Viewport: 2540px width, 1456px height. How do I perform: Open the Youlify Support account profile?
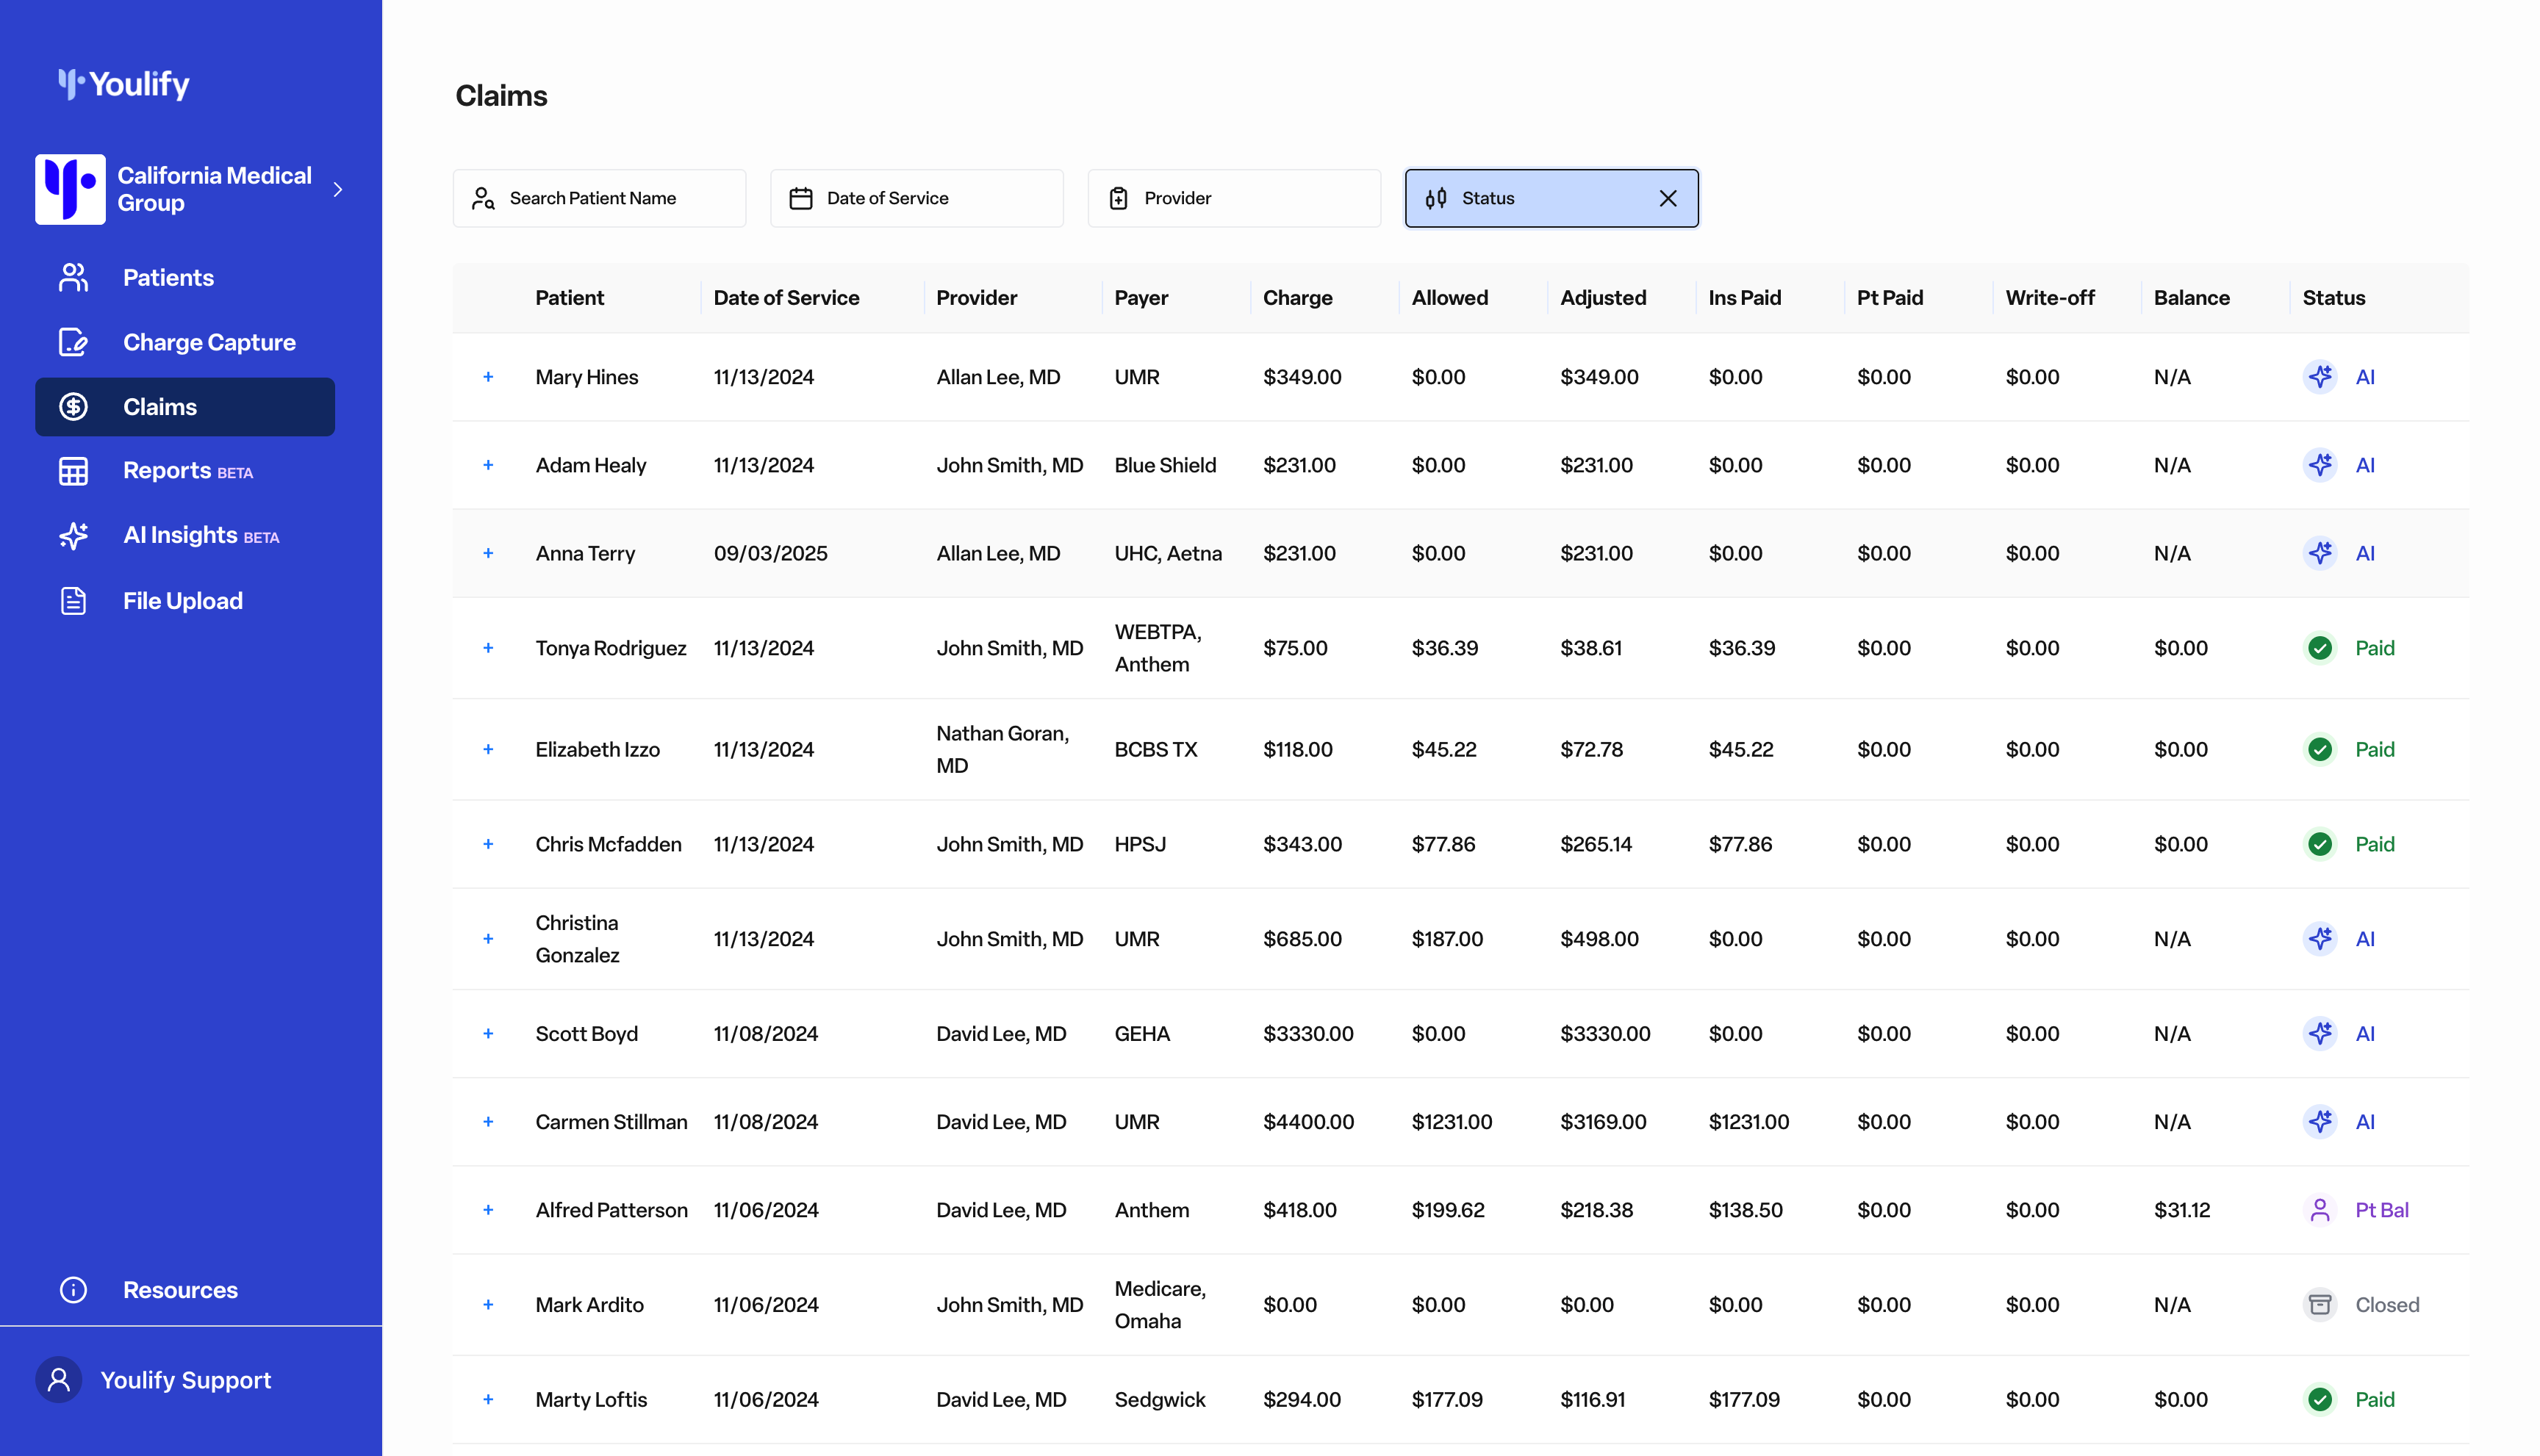185,1380
